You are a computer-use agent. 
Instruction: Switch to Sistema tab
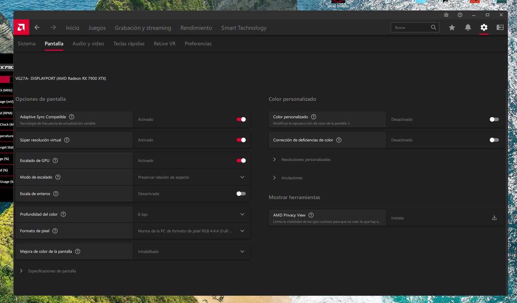27,44
